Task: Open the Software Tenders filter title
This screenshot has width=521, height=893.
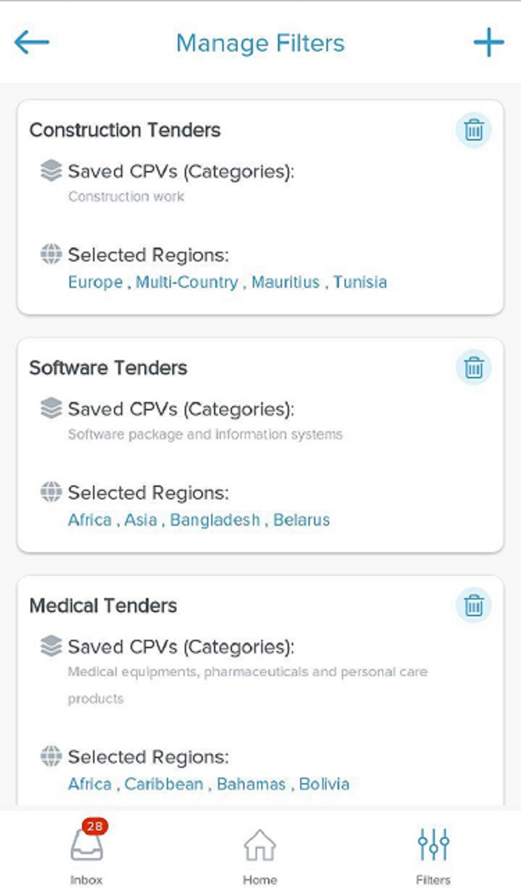Action: (x=108, y=368)
